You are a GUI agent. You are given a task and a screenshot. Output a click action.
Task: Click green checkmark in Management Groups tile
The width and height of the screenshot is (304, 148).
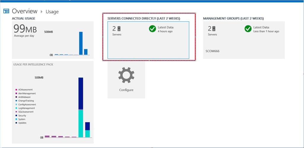[x=248, y=29]
